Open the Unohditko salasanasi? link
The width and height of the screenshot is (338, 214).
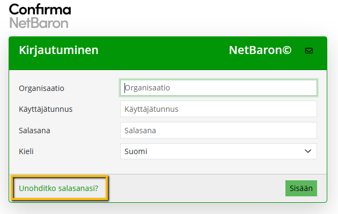(58, 188)
